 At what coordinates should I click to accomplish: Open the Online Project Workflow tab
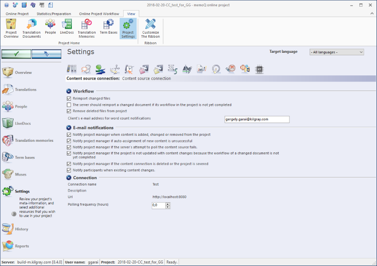click(99, 14)
